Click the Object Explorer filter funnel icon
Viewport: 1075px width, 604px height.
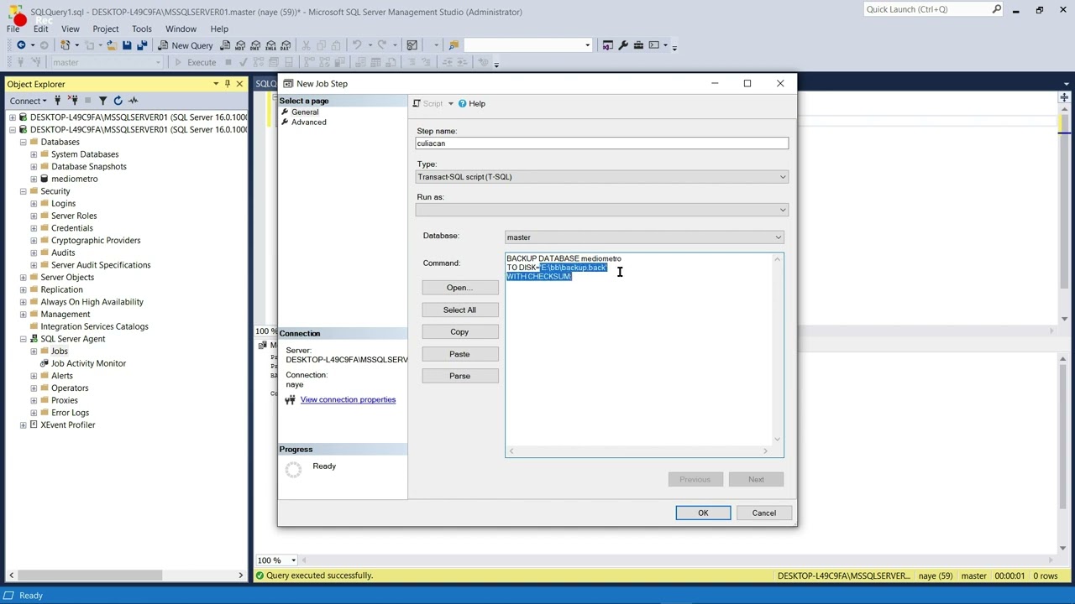pyautogui.click(x=102, y=101)
